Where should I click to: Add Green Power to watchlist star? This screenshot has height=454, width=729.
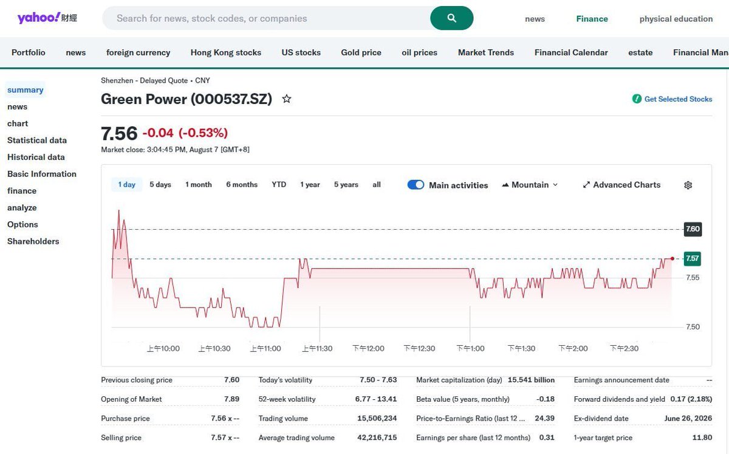[287, 98]
